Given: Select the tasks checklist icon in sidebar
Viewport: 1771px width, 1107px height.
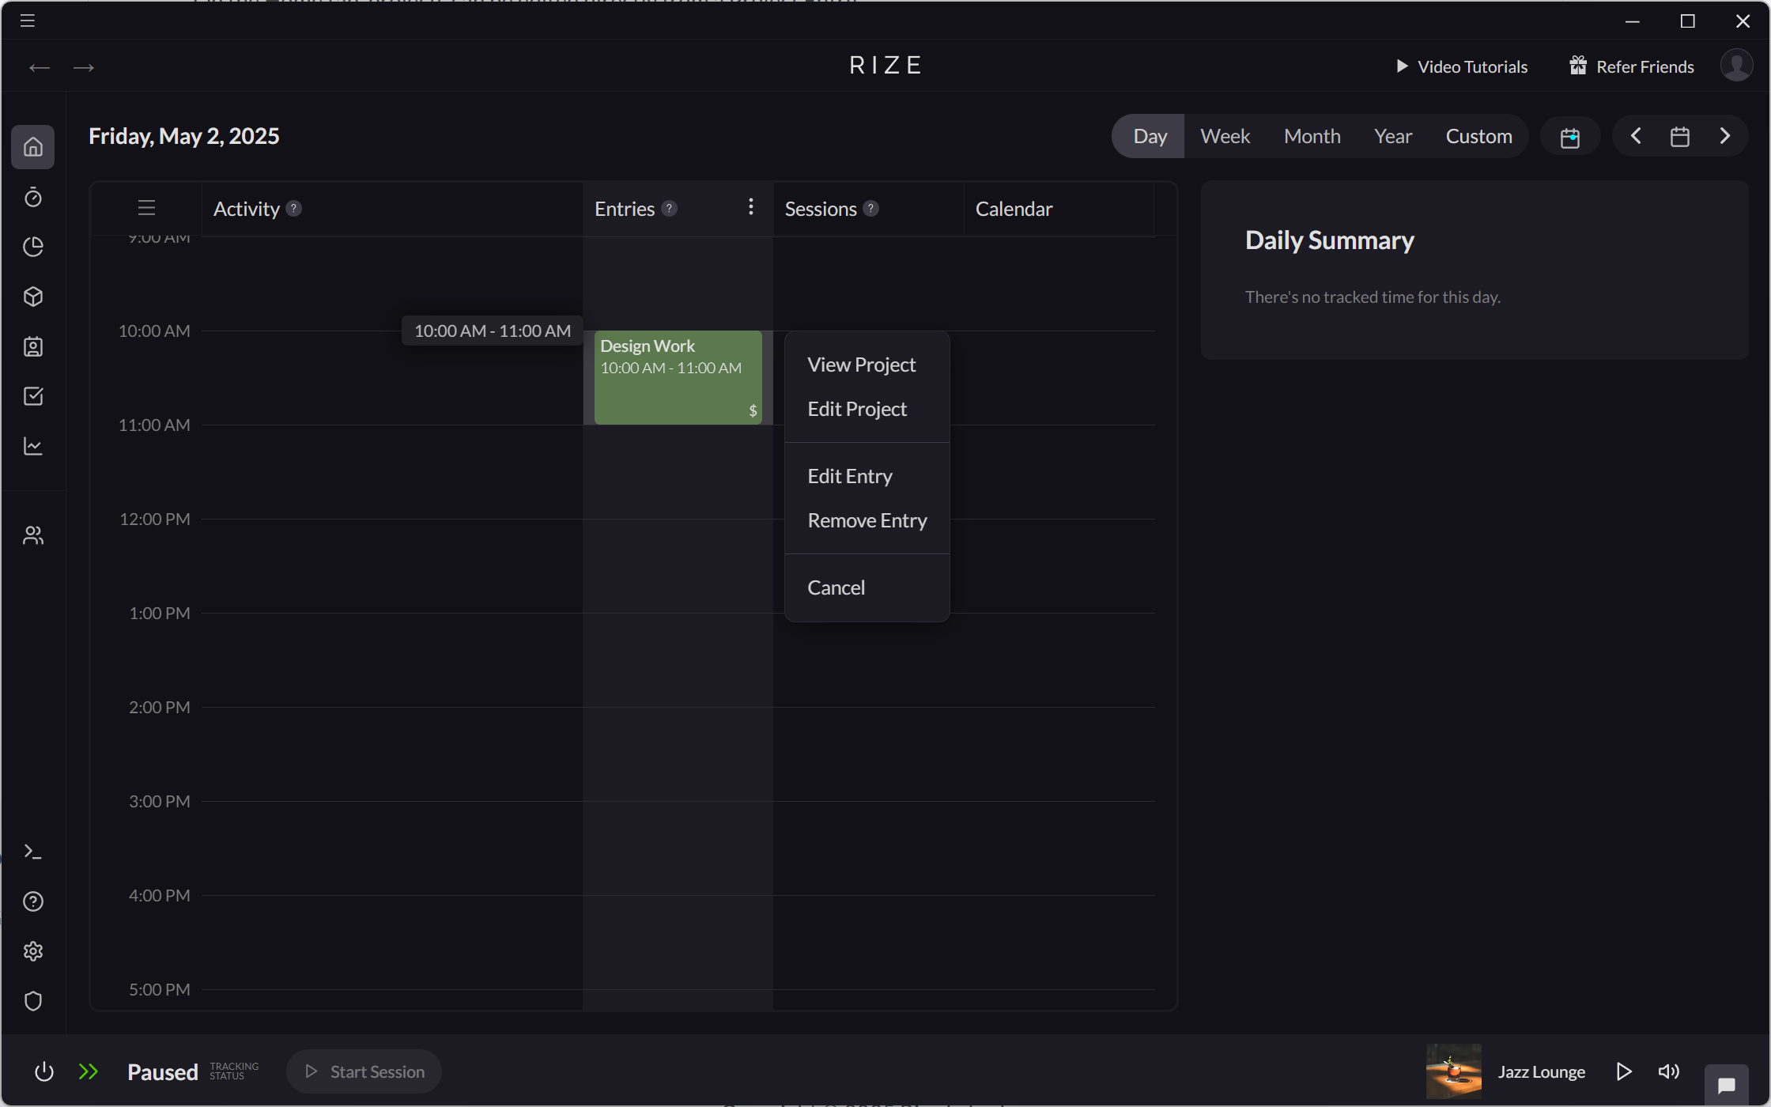Looking at the screenshot, I should 33,396.
